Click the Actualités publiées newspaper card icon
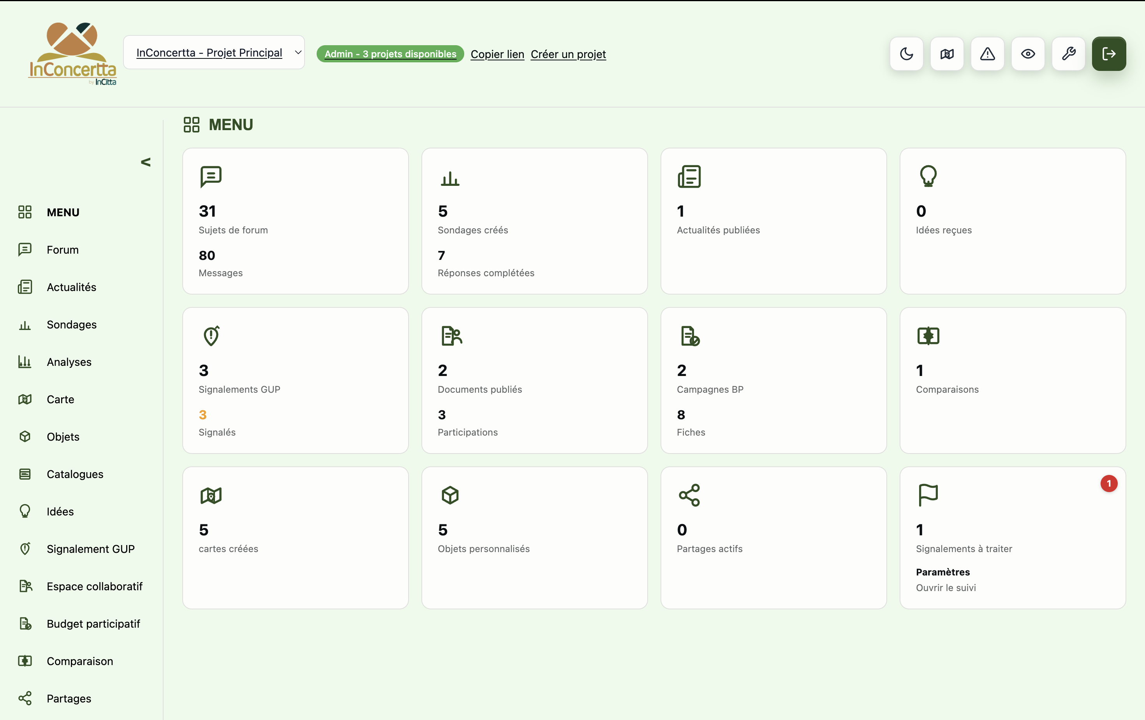Viewport: 1145px width, 720px height. tap(689, 176)
